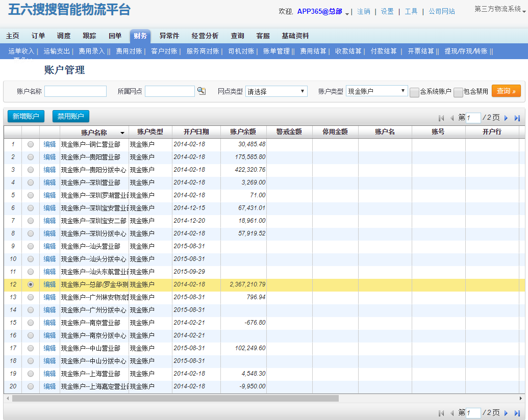
Task: Click the 账户类型 column header
Action: (150, 132)
